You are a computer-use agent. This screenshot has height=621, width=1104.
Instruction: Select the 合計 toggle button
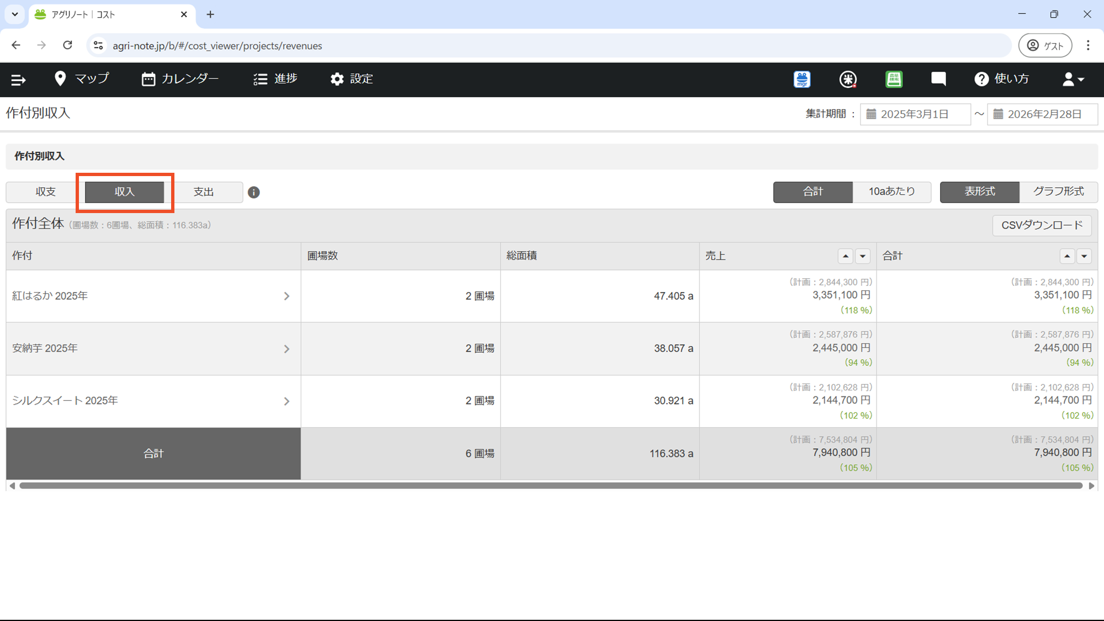point(813,192)
